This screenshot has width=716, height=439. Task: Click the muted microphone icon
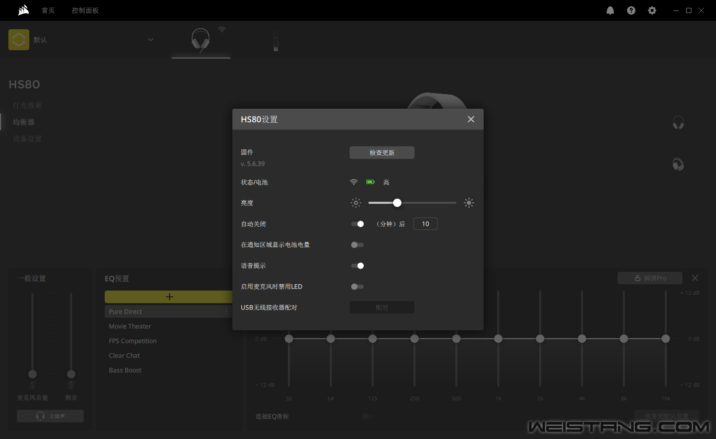click(x=32, y=385)
